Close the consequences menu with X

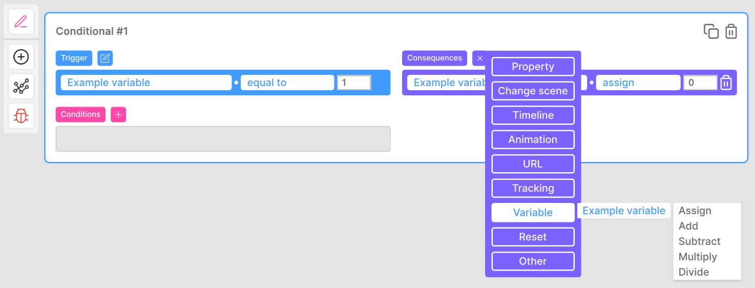(479, 58)
